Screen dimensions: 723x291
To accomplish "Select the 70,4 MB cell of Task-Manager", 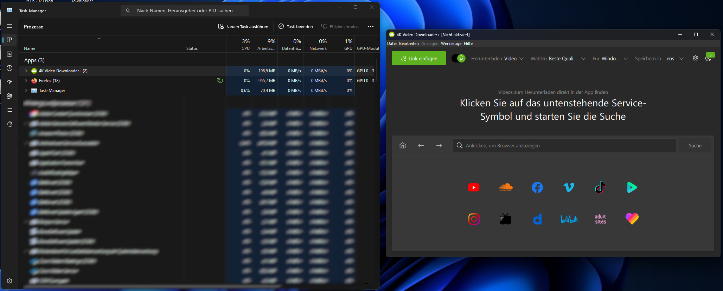I will 265,91.
